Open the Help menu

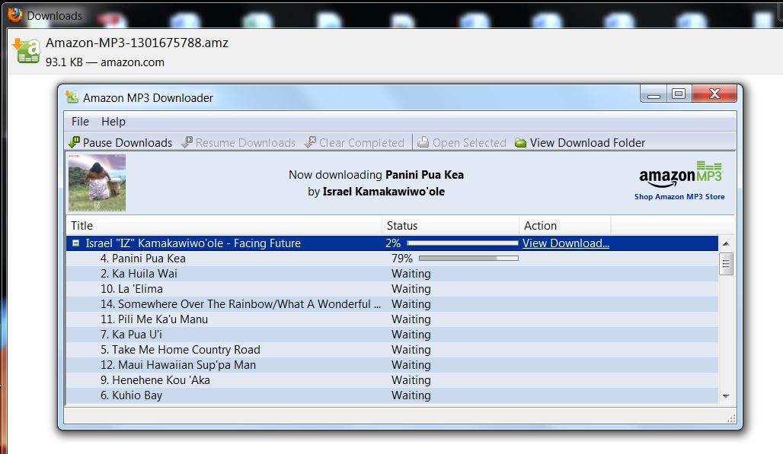coord(113,122)
